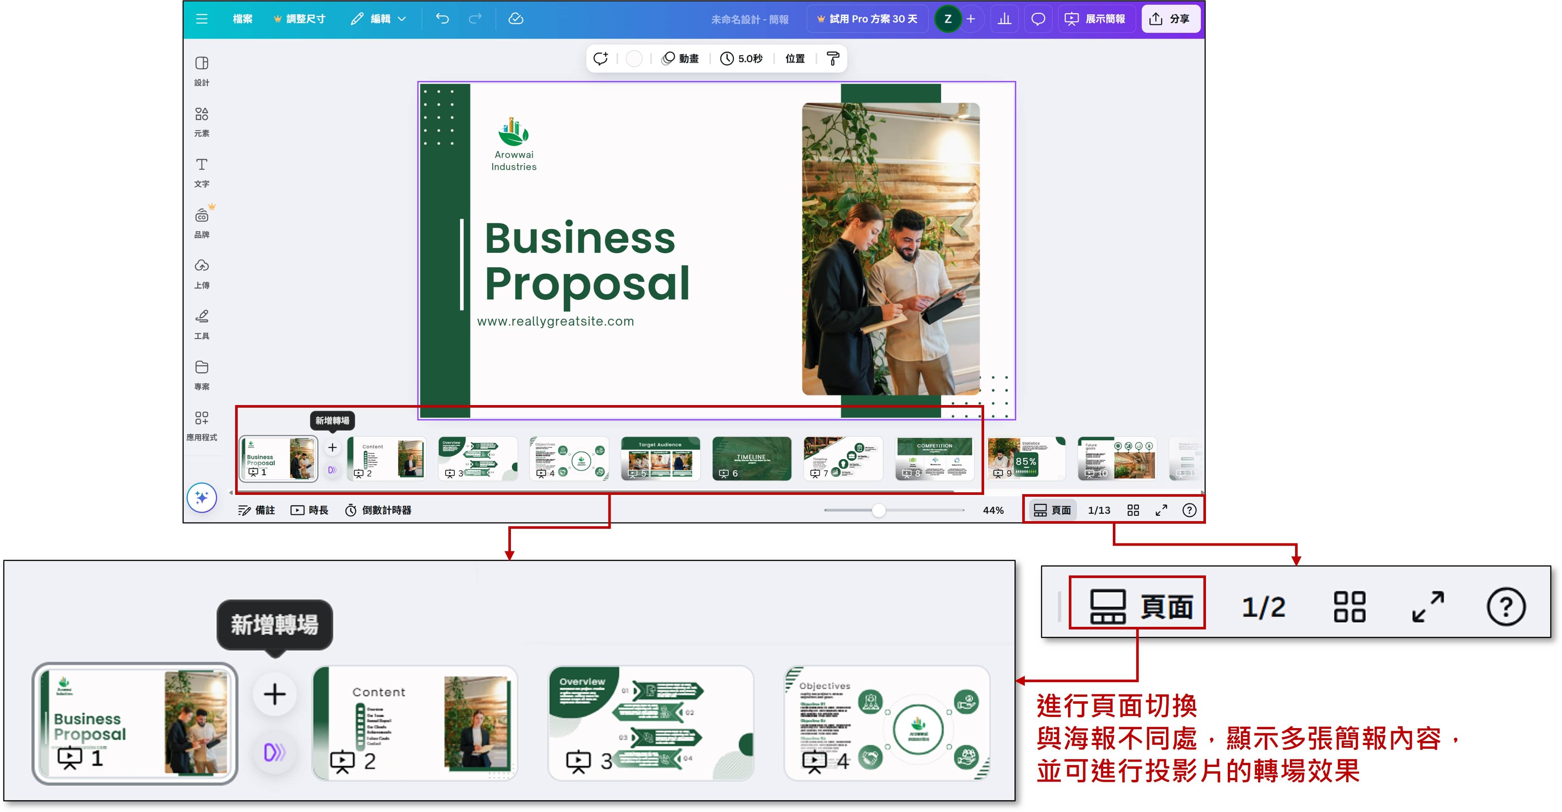The height and width of the screenshot is (812, 1562).
Task: Open the 調整尺寸 resize menu
Action: coord(299,19)
